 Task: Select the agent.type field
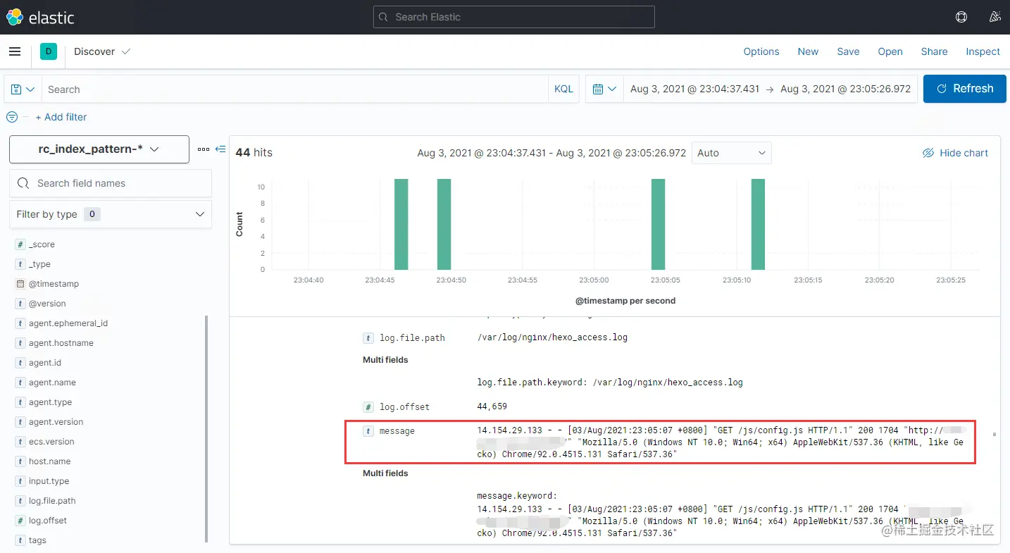coord(50,402)
